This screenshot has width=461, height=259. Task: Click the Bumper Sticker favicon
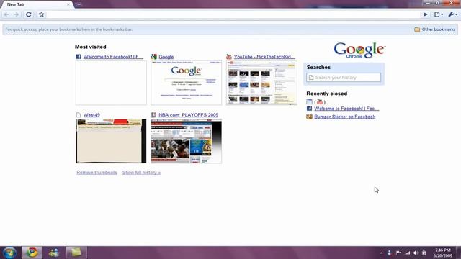(309, 117)
